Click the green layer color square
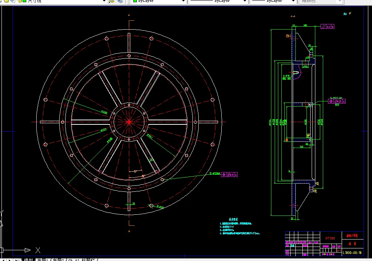 pyautogui.click(x=24, y=1)
